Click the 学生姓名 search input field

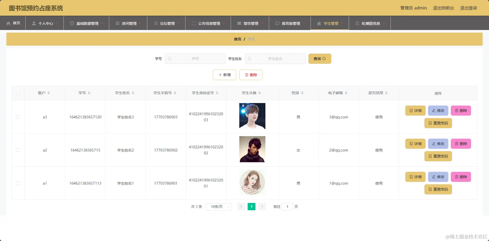pyautogui.click(x=275, y=59)
